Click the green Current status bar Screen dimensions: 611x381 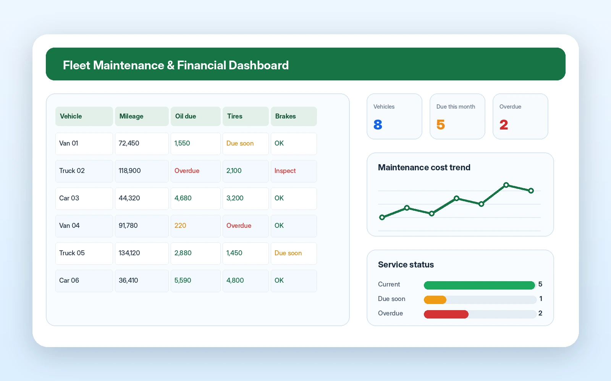click(x=479, y=285)
